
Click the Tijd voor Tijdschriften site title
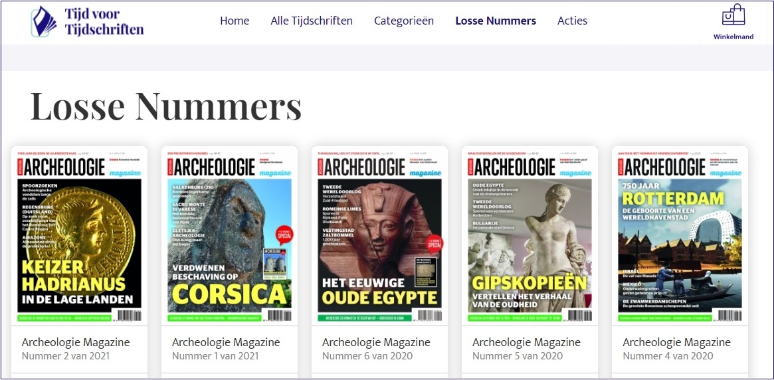[x=104, y=22]
